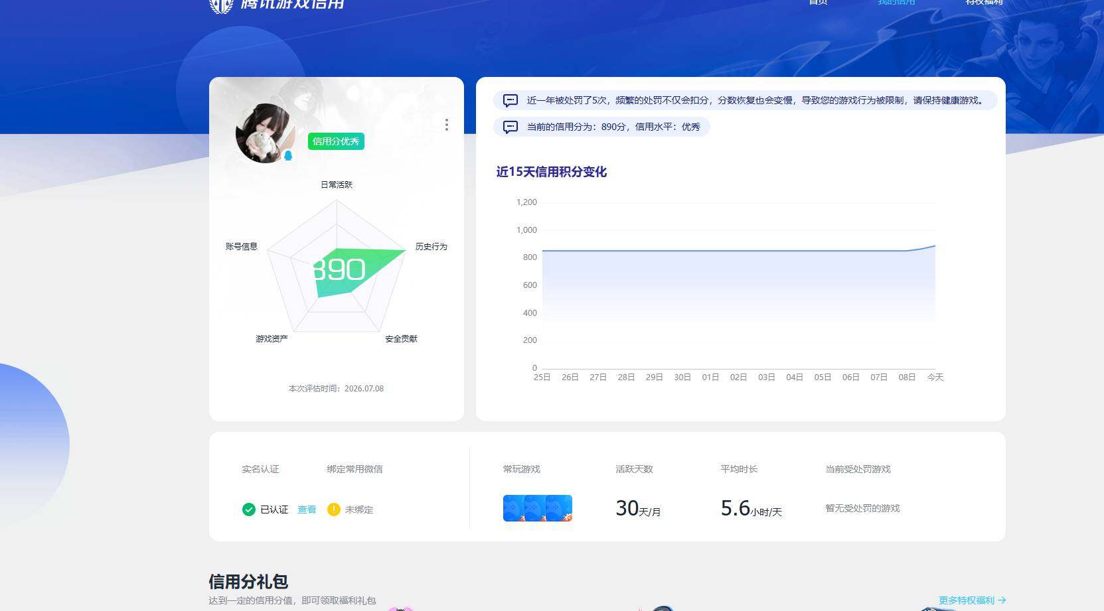Click the green verified checkmark icon
This screenshot has width=1104, height=611.
coord(249,509)
